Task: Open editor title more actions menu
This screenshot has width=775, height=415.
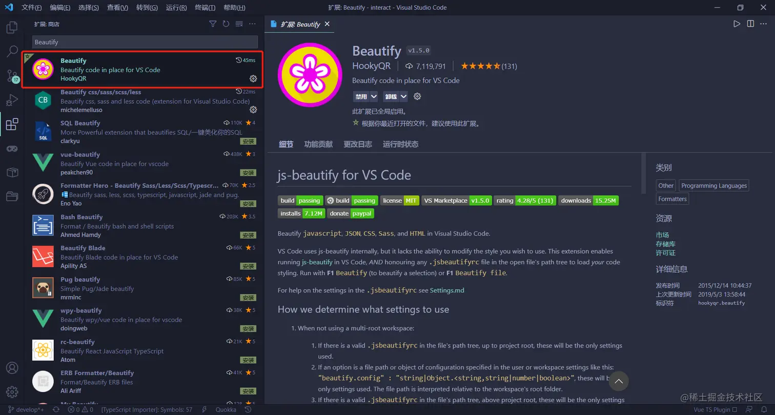Action: [x=764, y=24]
